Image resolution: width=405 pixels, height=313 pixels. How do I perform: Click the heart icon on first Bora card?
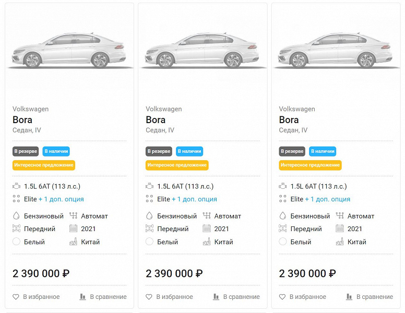[16, 297]
